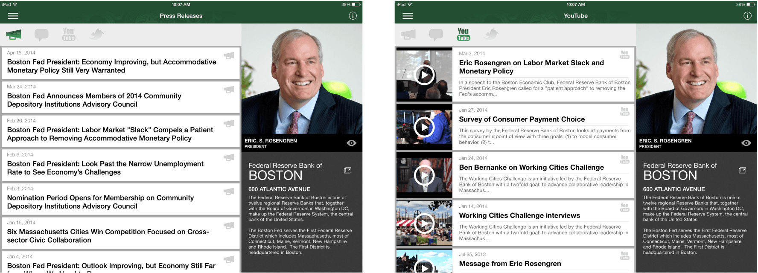Tap Eric Rosengren portrait in Press Releases screen

click(x=302, y=79)
